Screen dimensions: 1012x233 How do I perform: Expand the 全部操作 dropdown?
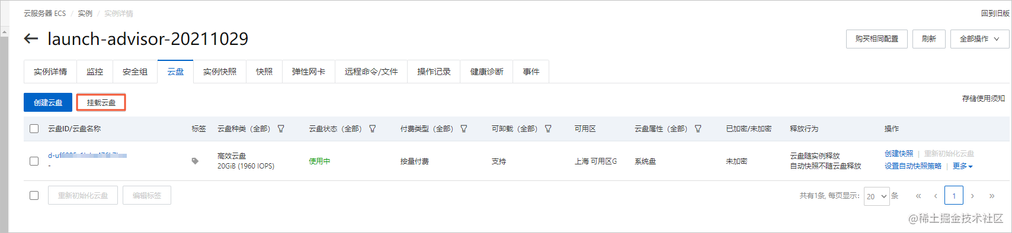[x=979, y=39]
